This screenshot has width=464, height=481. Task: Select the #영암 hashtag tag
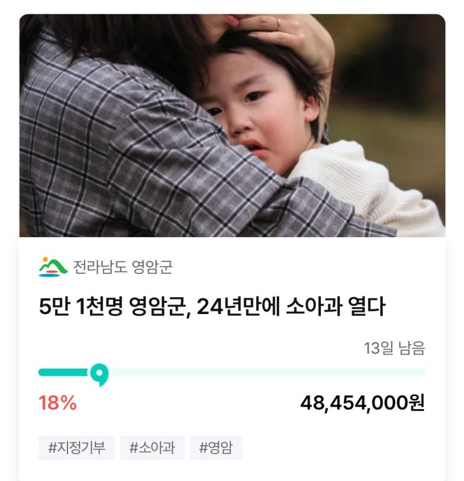pyautogui.click(x=216, y=448)
